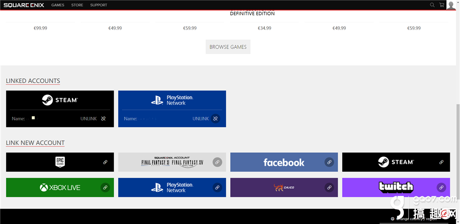
Task: Open the GAMES menu
Action: [58, 5]
